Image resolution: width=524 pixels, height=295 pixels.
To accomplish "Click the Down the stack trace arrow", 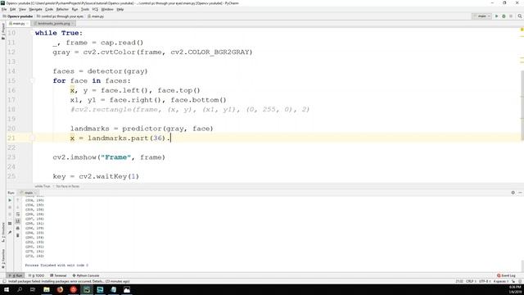I will [x=18, y=207].
